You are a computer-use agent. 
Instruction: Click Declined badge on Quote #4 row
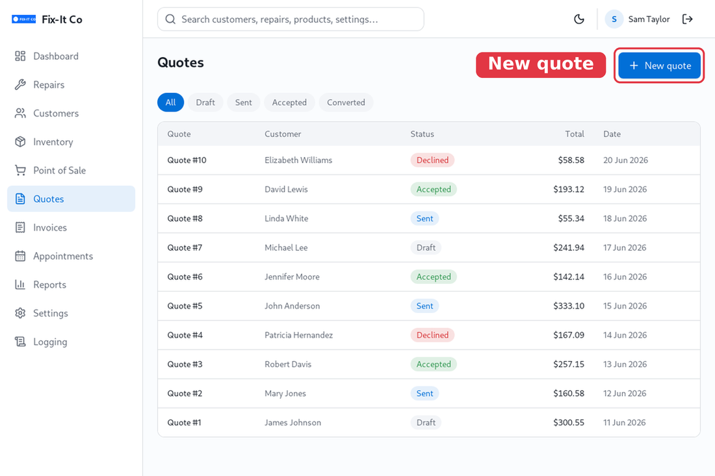click(432, 335)
